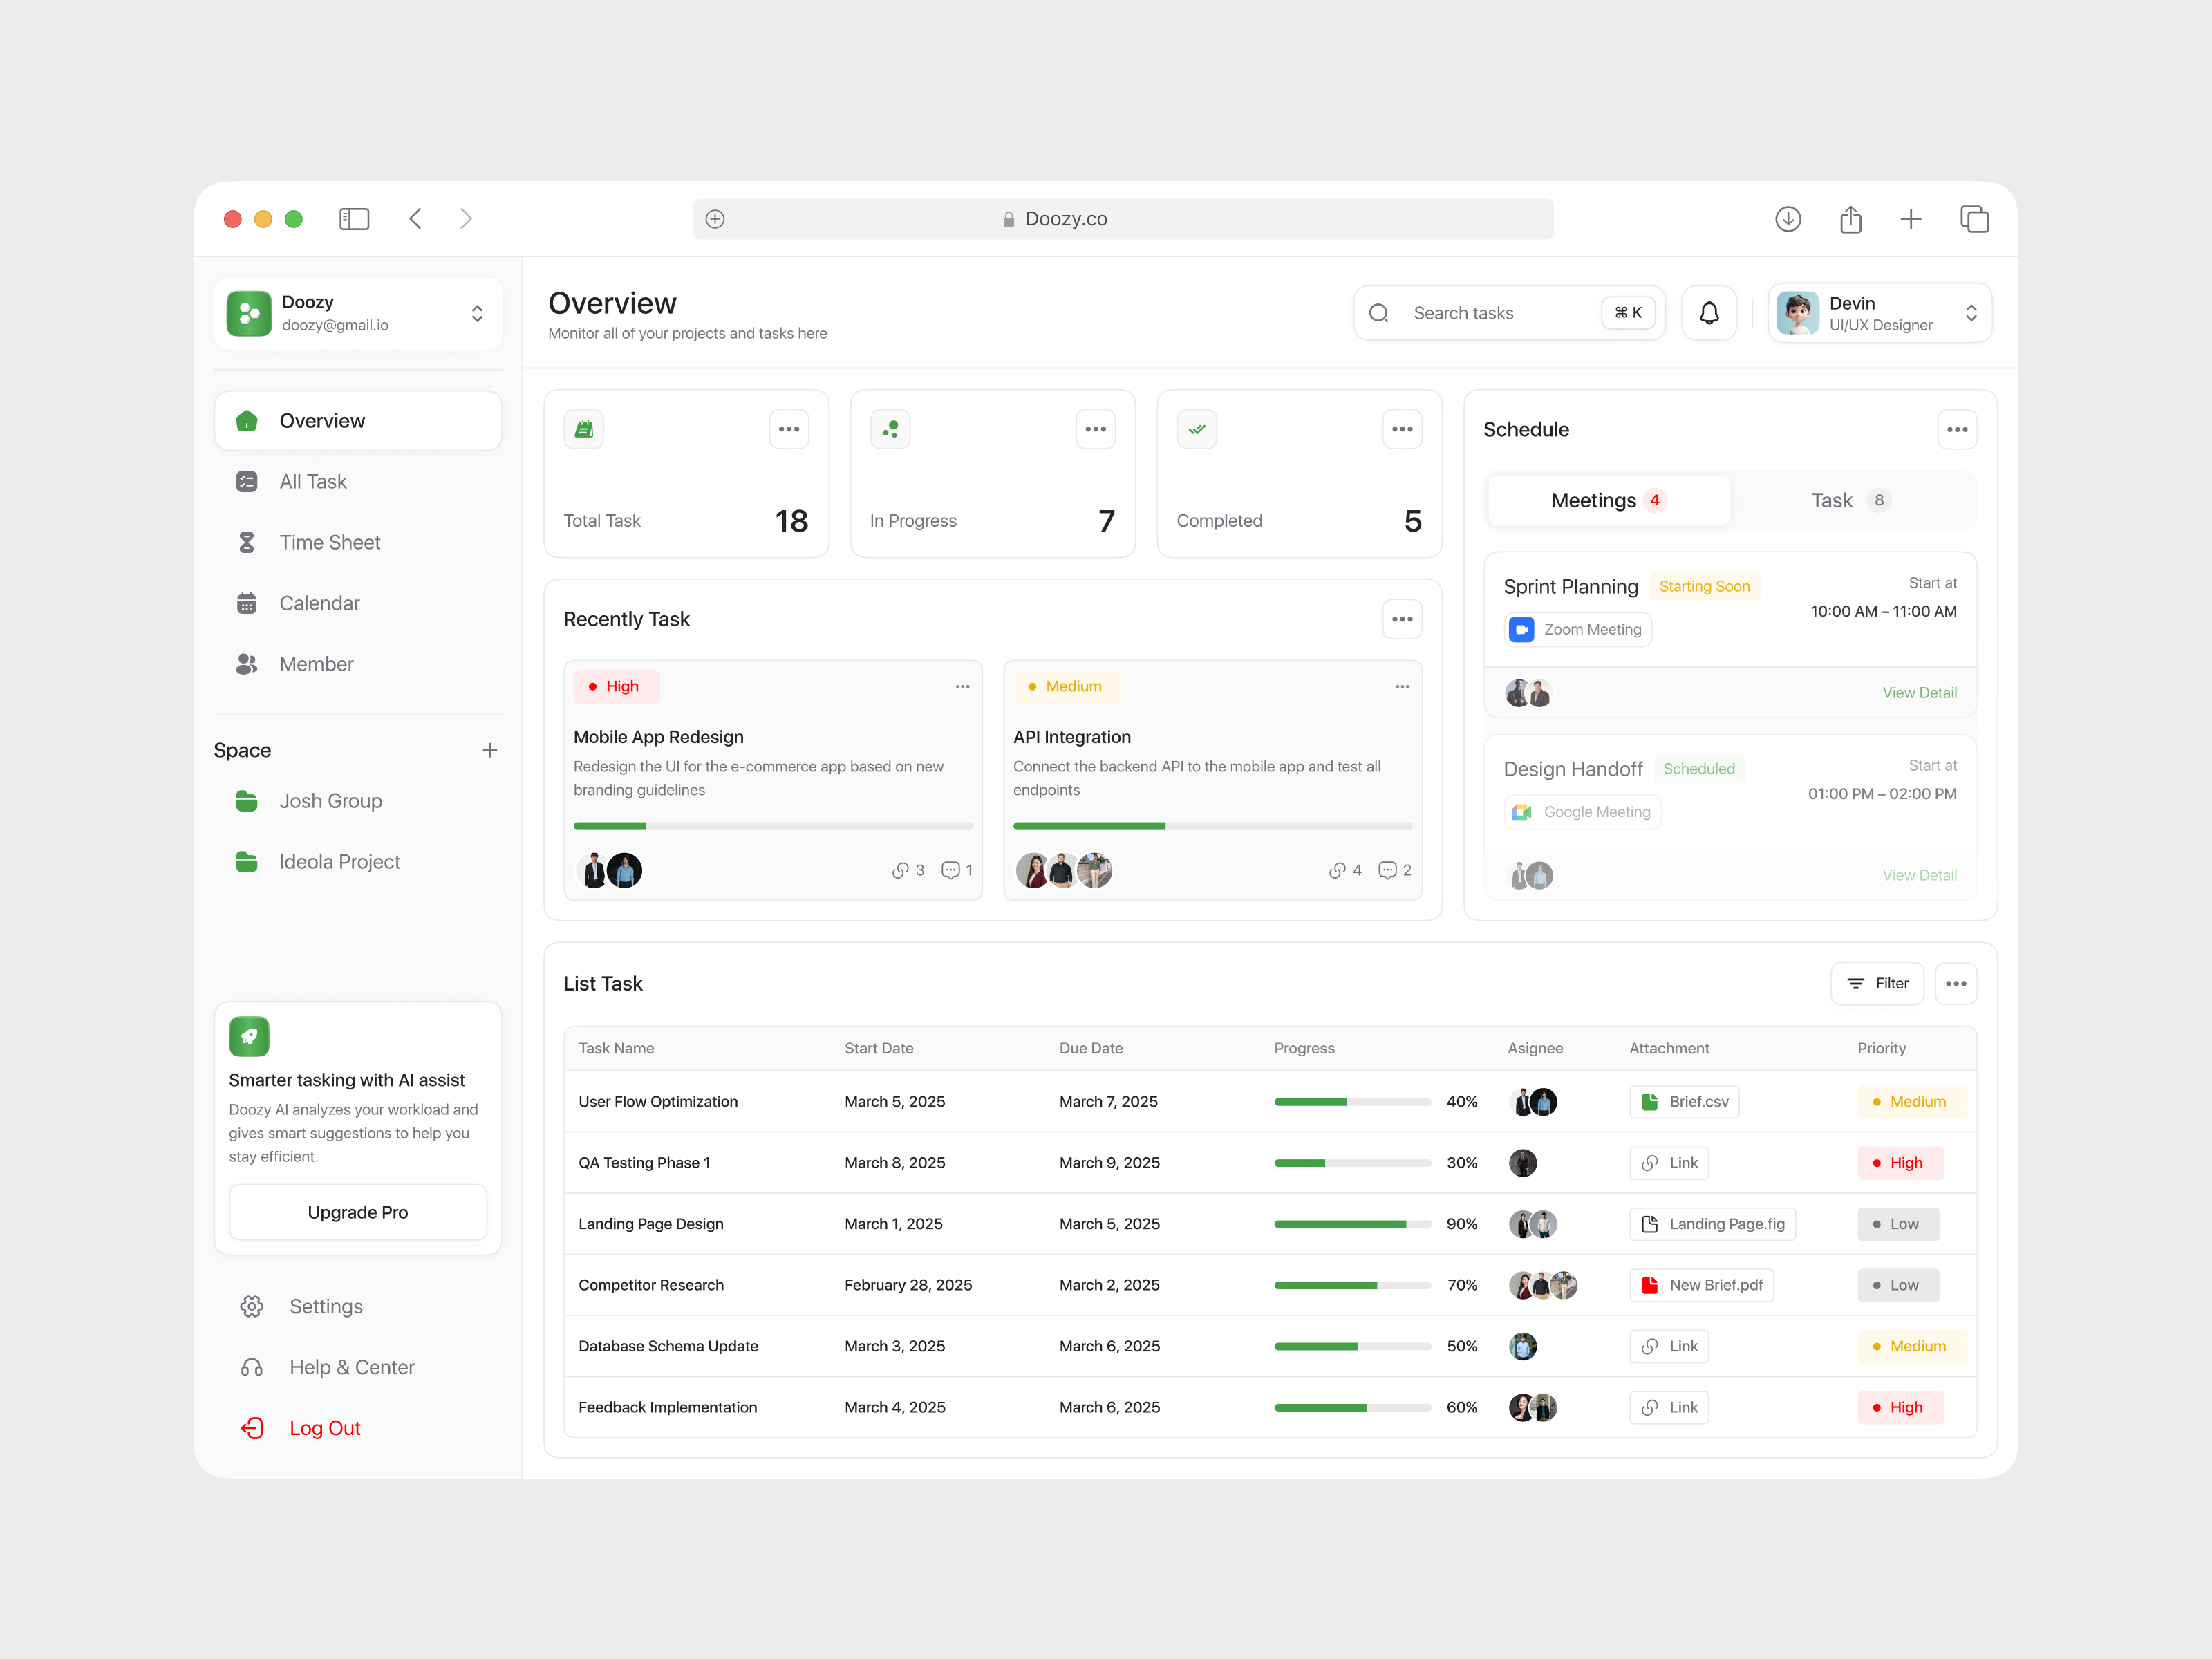
Task: Open the Devin profile dropdown
Action: (x=1969, y=313)
